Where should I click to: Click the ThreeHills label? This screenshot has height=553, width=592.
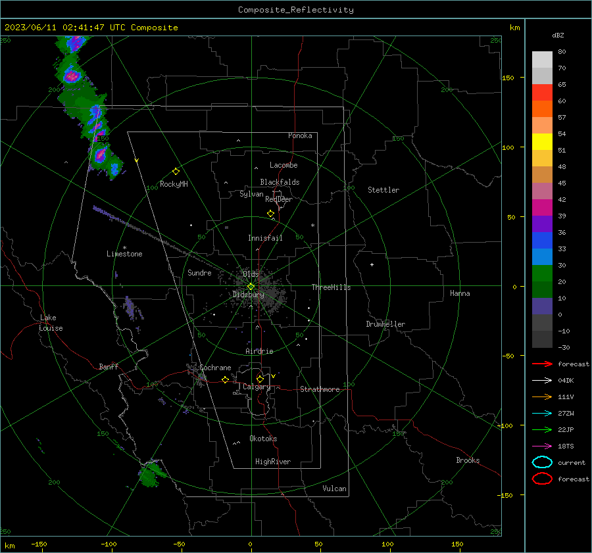331,287
